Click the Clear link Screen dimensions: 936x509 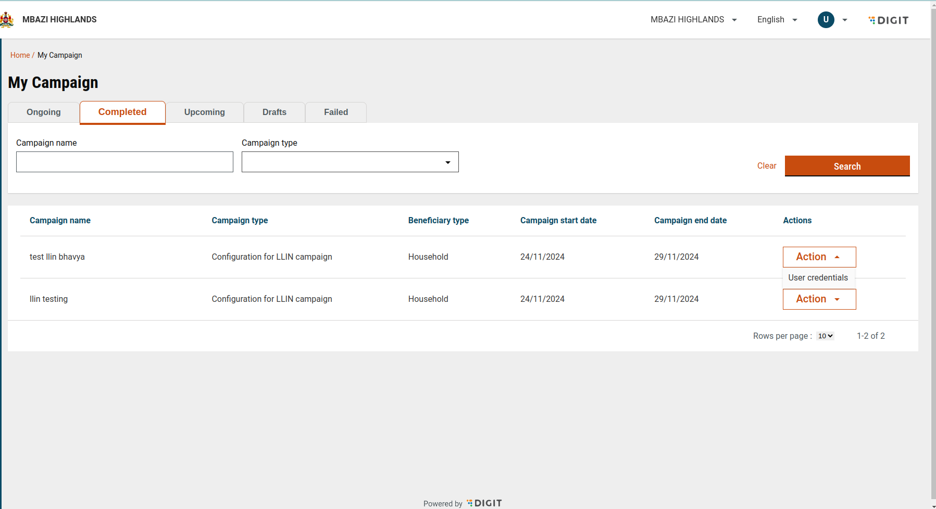click(x=766, y=166)
